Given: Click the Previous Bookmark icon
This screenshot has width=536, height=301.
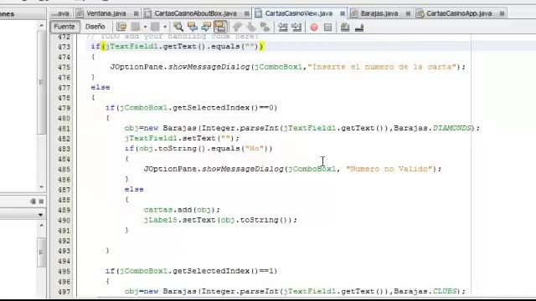Looking at the screenshot, I should 237,27.
